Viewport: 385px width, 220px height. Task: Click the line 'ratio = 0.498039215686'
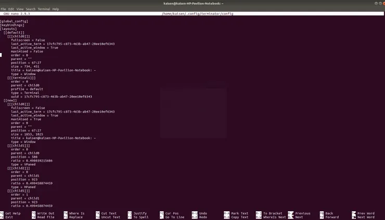[x=32, y=161]
